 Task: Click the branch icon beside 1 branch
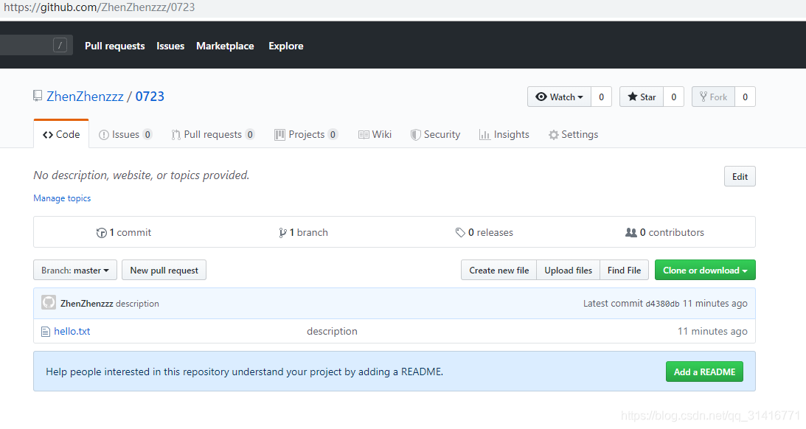(282, 233)
